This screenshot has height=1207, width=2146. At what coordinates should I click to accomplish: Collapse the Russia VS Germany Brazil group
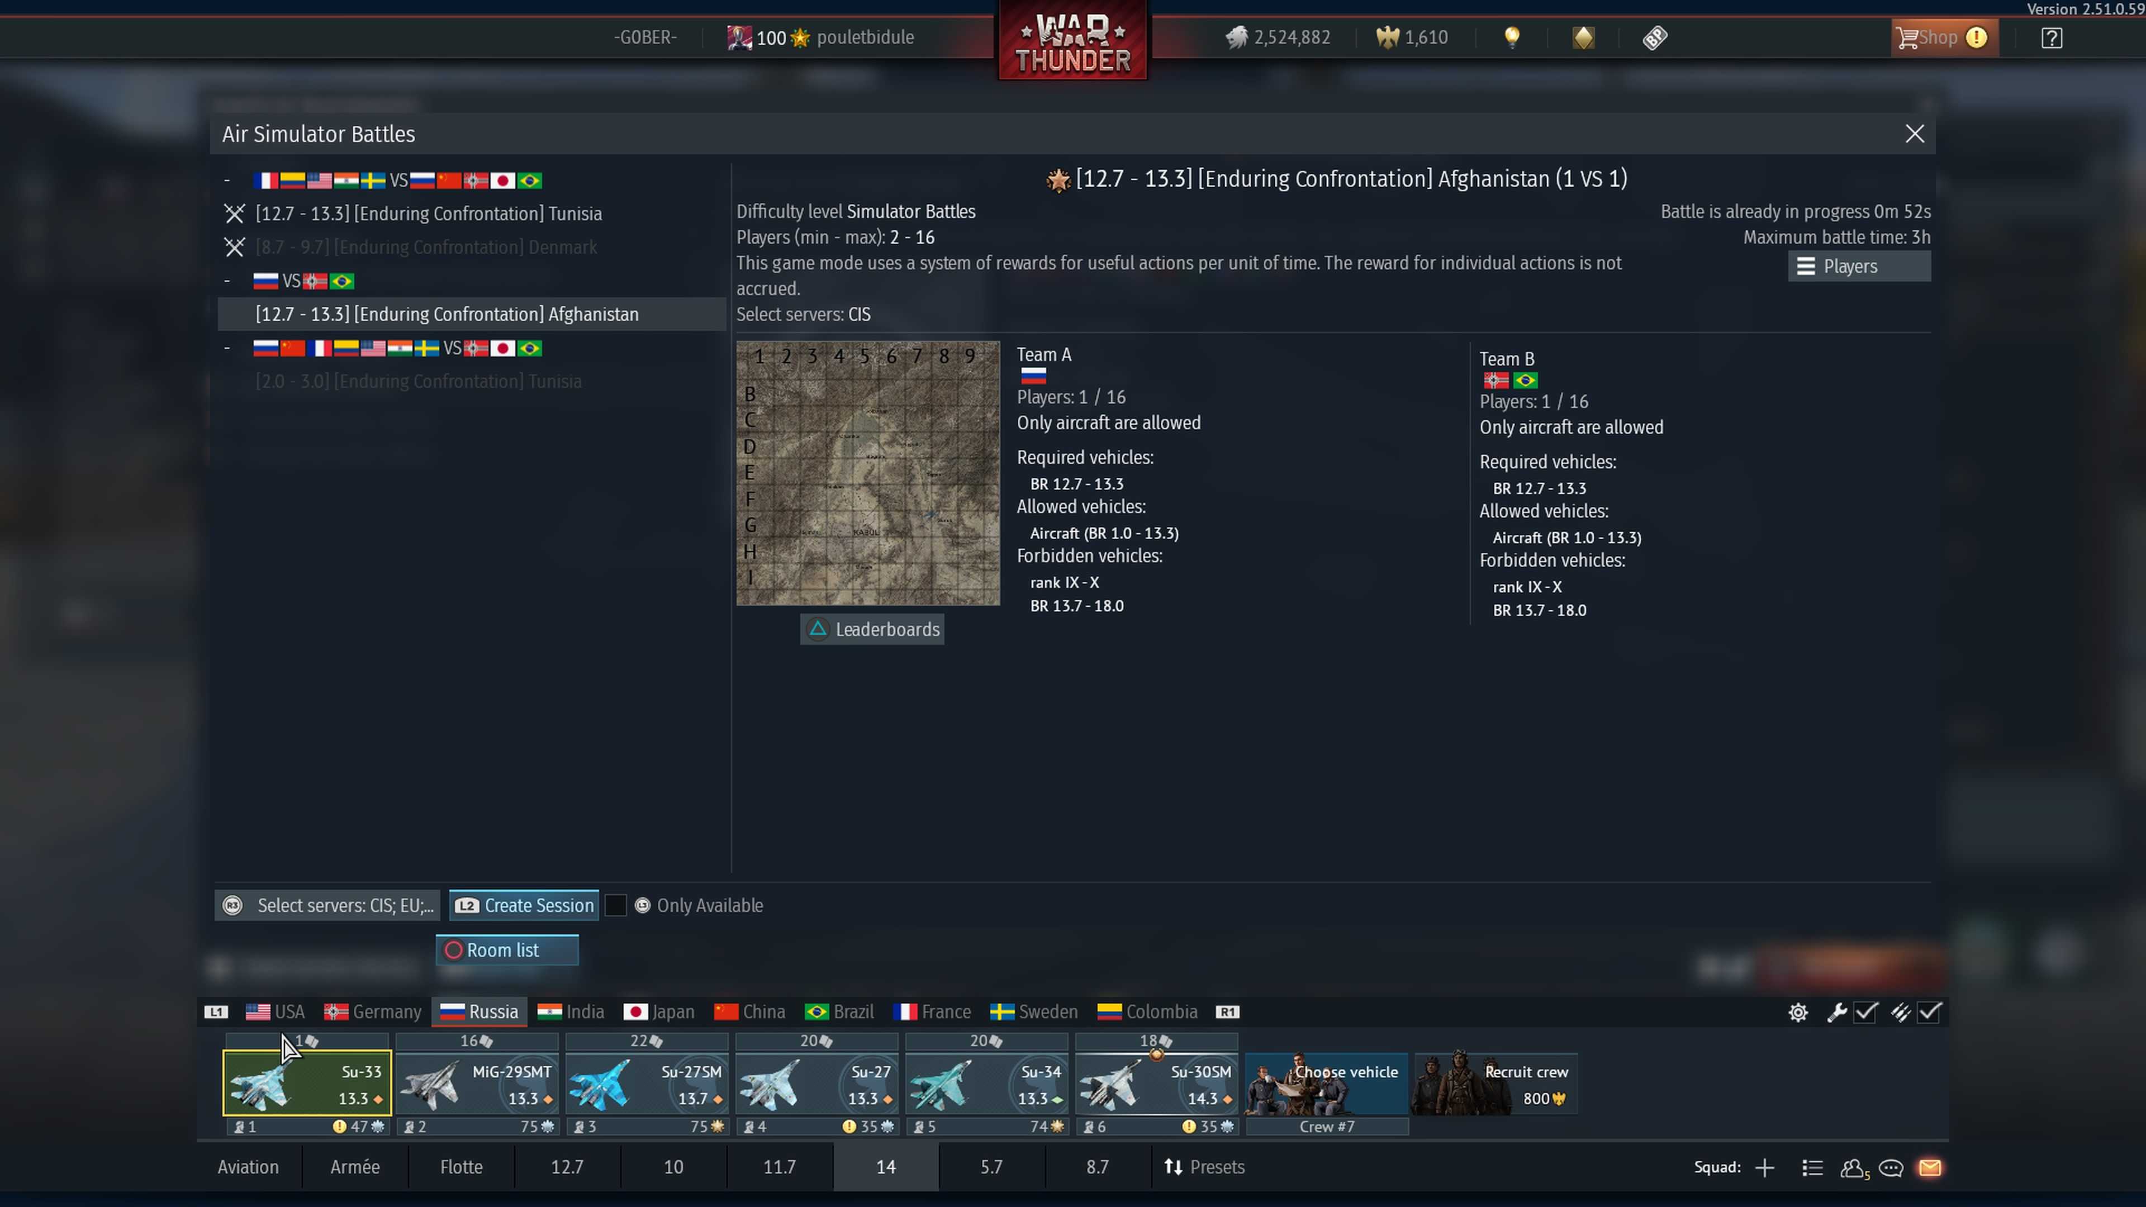(x=226, y=281)
